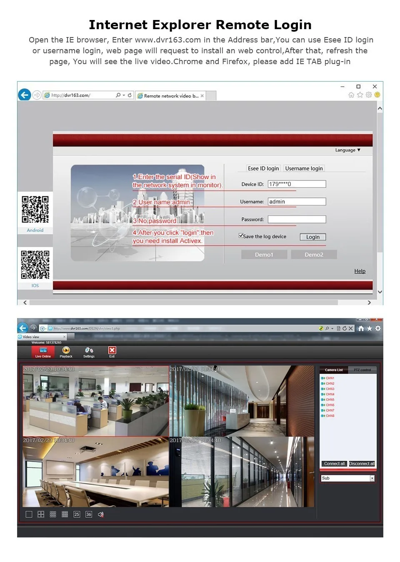The width and height of the screenshot is (400, 562).
Task: Switch to 36-channel layout
Action: click(x=89, y=515)
